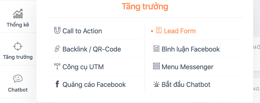260x103 pixels.
Task: Open the Call to Action menu item
Action: click(82, 31)
